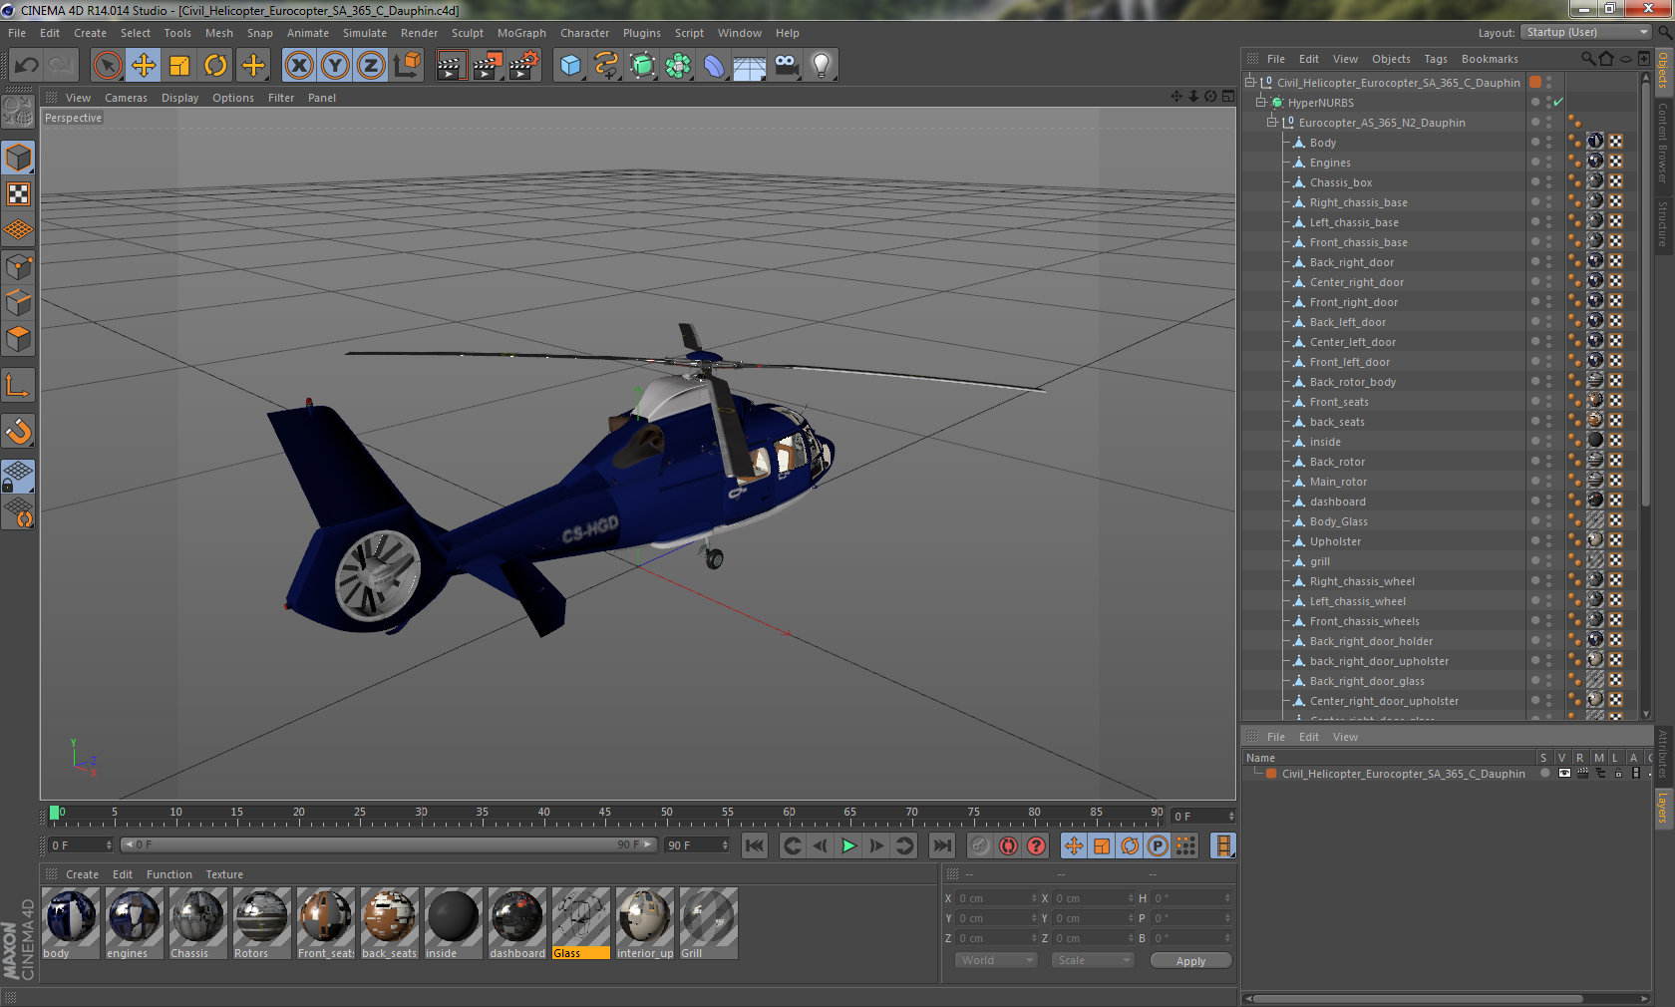Activate the Move tool
The image size is (1675, 1007).
[x=144, y=66]
